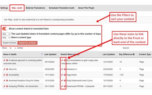This screenshot has height=95, width=152.
Task: Edit the Accessibility page via pencil icon
Action: point(4,75)
